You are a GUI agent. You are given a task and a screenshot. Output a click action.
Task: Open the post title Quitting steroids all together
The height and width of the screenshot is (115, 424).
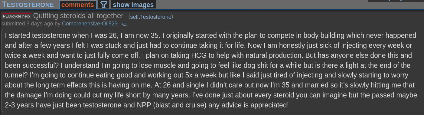point(78,16)
